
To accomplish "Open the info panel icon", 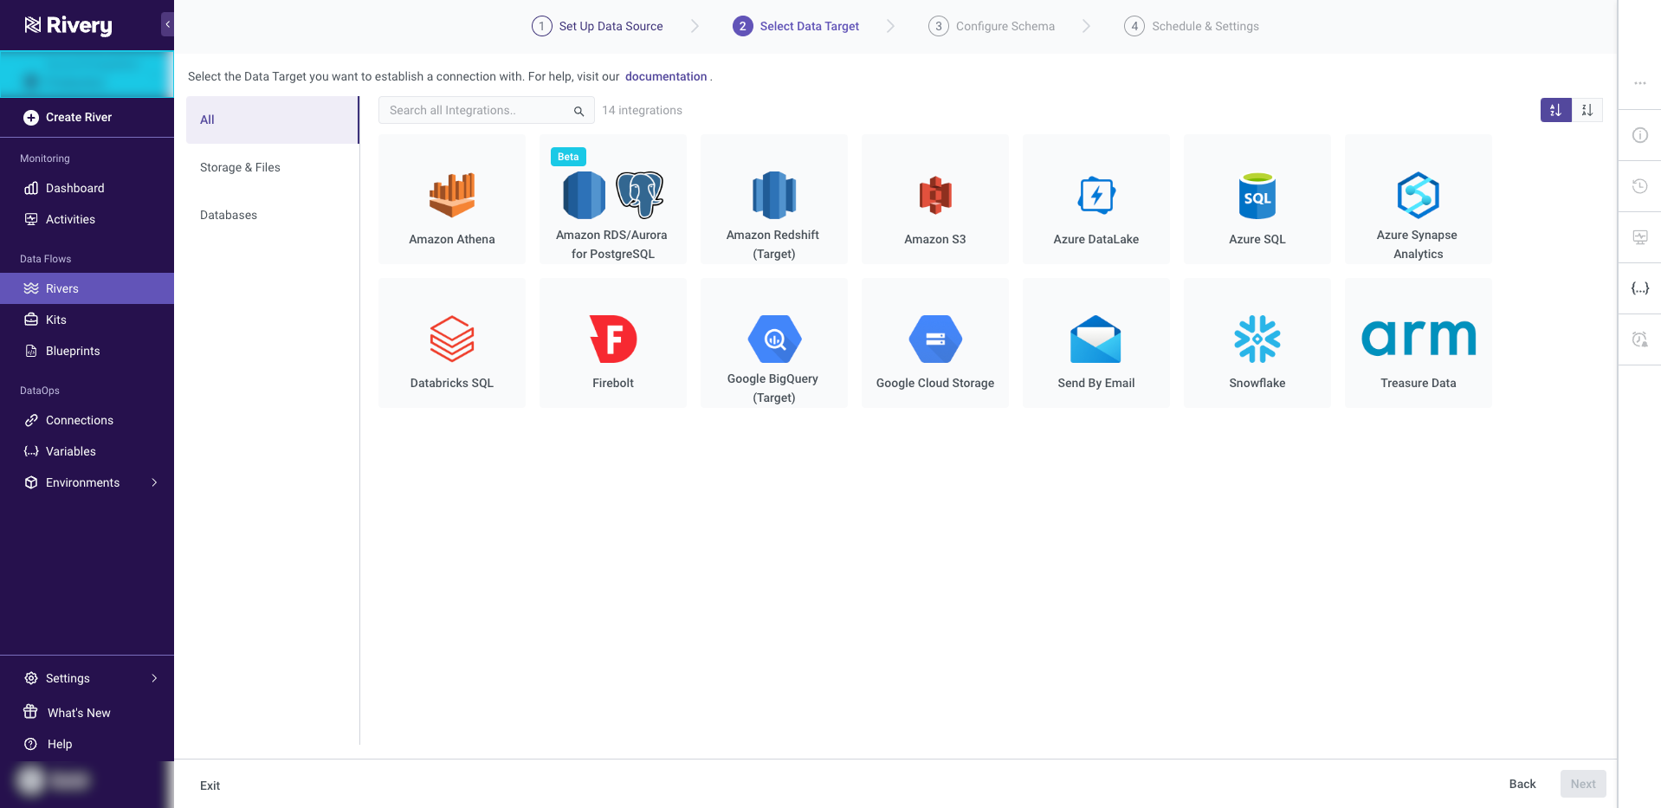I will coord(1640,135).
